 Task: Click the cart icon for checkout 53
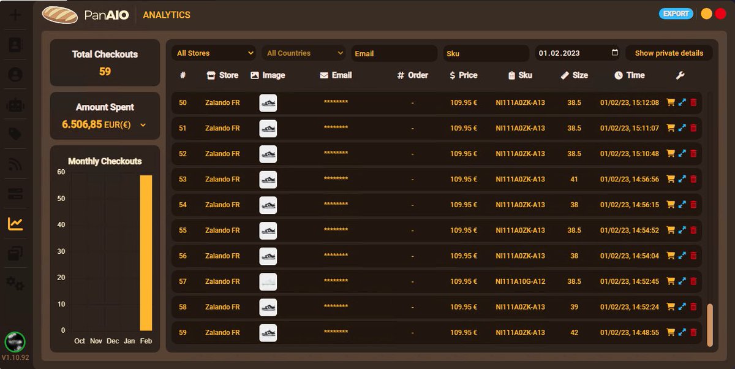(671, 179)
